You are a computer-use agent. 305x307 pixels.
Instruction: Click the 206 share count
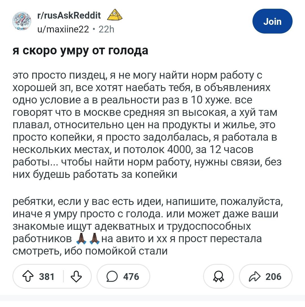click(273, 277)
